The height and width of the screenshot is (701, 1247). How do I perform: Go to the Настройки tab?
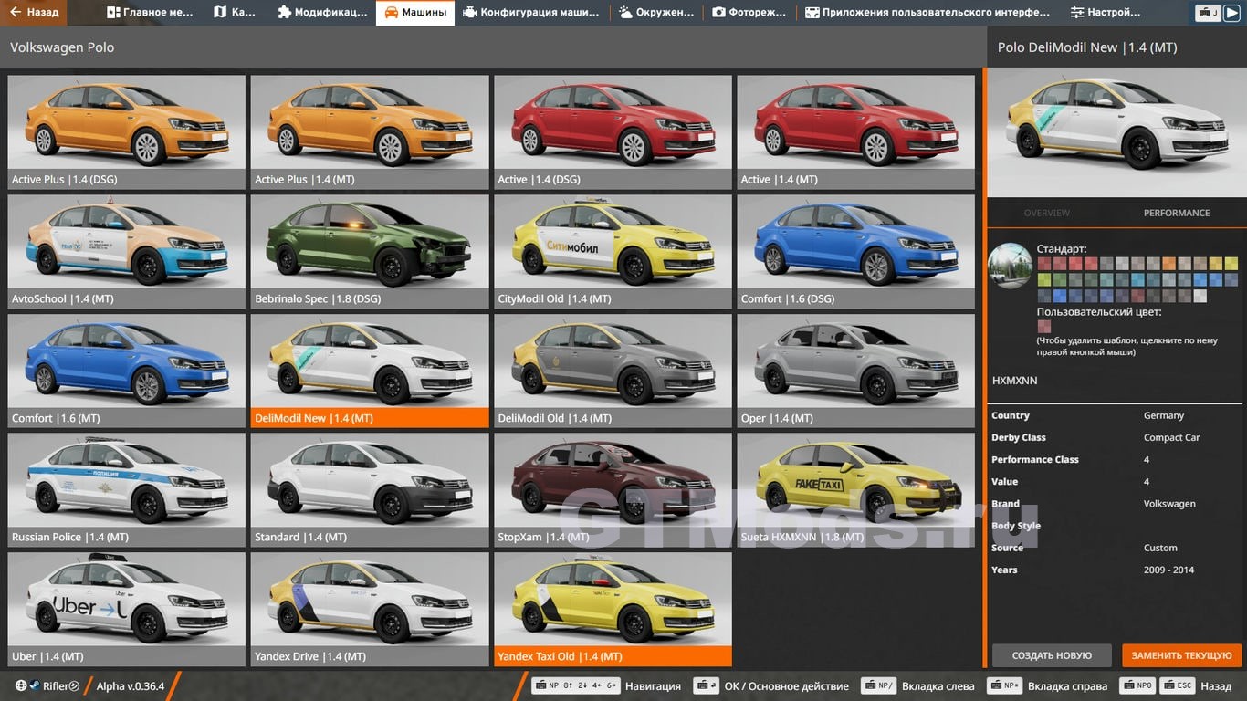coord(1106,13)
